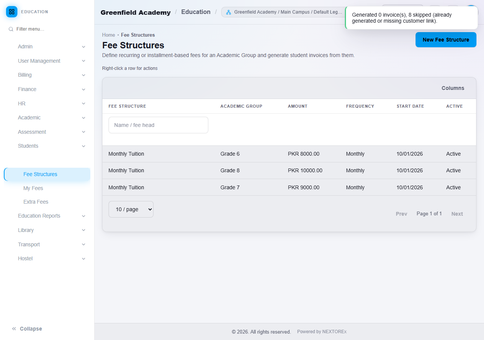Open the 10 / page dropdown

point(131,209)
